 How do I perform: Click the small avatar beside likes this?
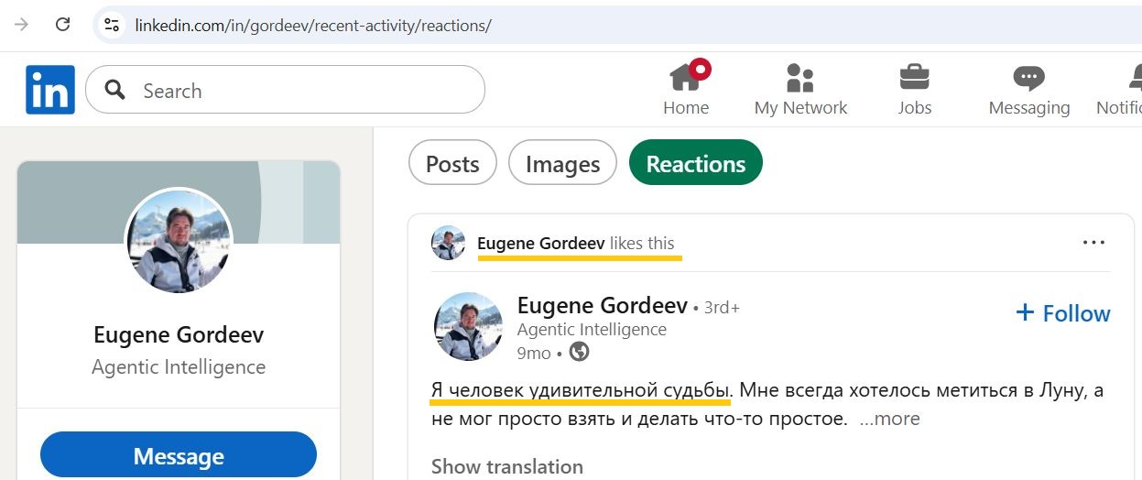[448, 243]
